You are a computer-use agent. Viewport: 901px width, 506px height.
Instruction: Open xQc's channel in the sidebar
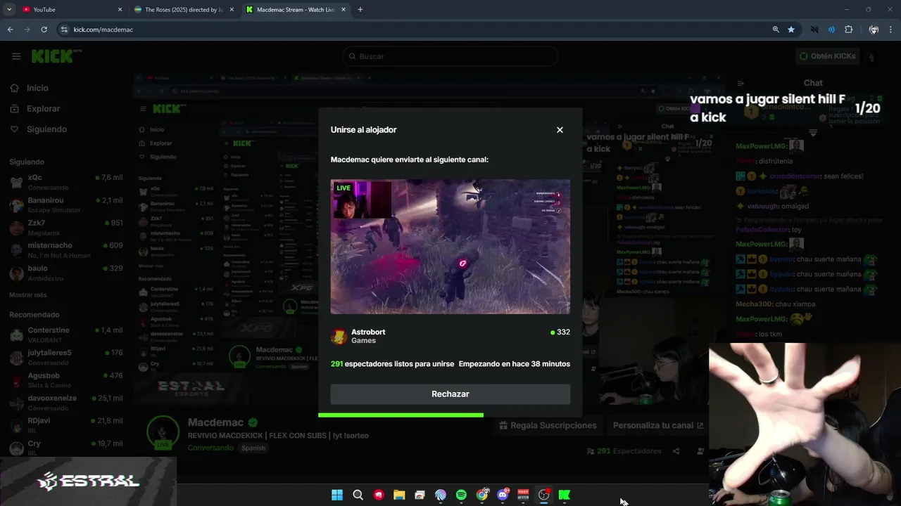[65, 182]
